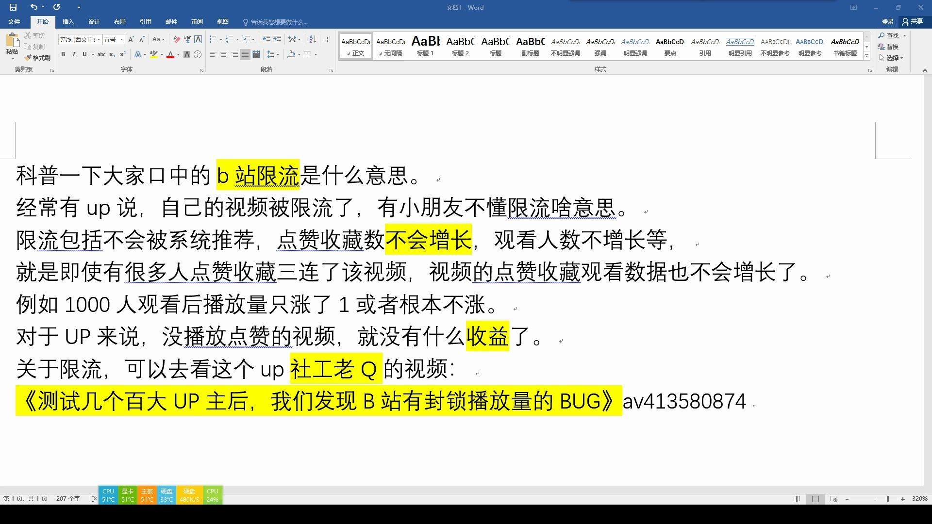The image size is (932, 524).
Task: Open the phonetic guide (wén) tool
Action: [x=187, y=39]
